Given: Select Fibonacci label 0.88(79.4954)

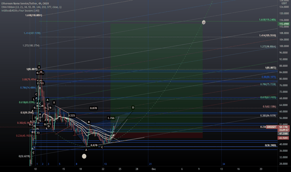Looking at the screenshot, I should click(29, 79).
